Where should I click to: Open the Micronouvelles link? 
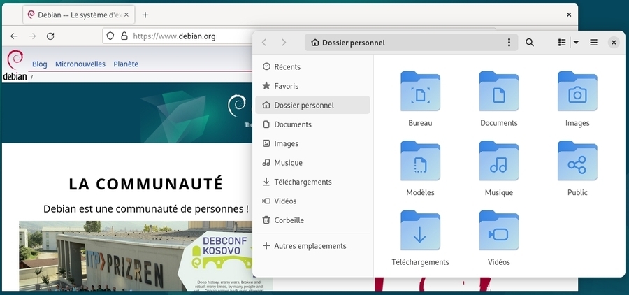pyautogui.click(x=80, y=64)
